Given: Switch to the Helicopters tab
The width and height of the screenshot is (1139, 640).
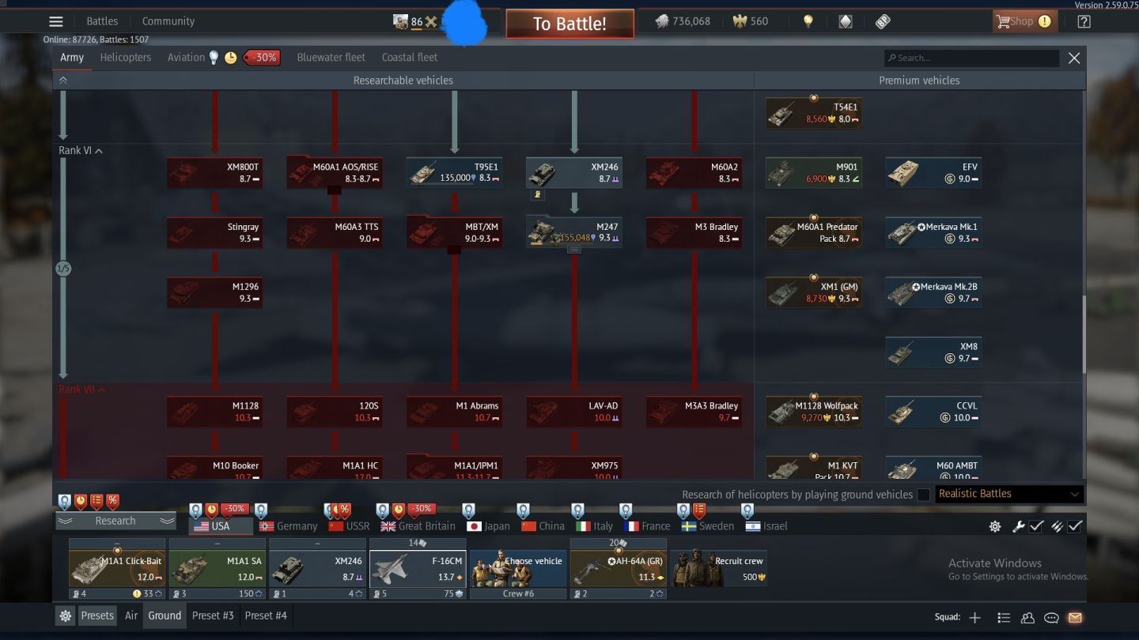Looking at the screenshot, I should 125,57.
